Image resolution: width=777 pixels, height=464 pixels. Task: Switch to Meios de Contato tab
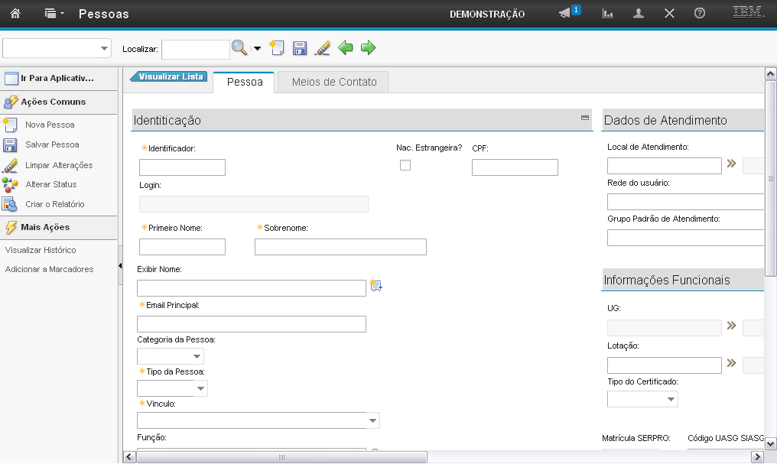tap(334, 82)
